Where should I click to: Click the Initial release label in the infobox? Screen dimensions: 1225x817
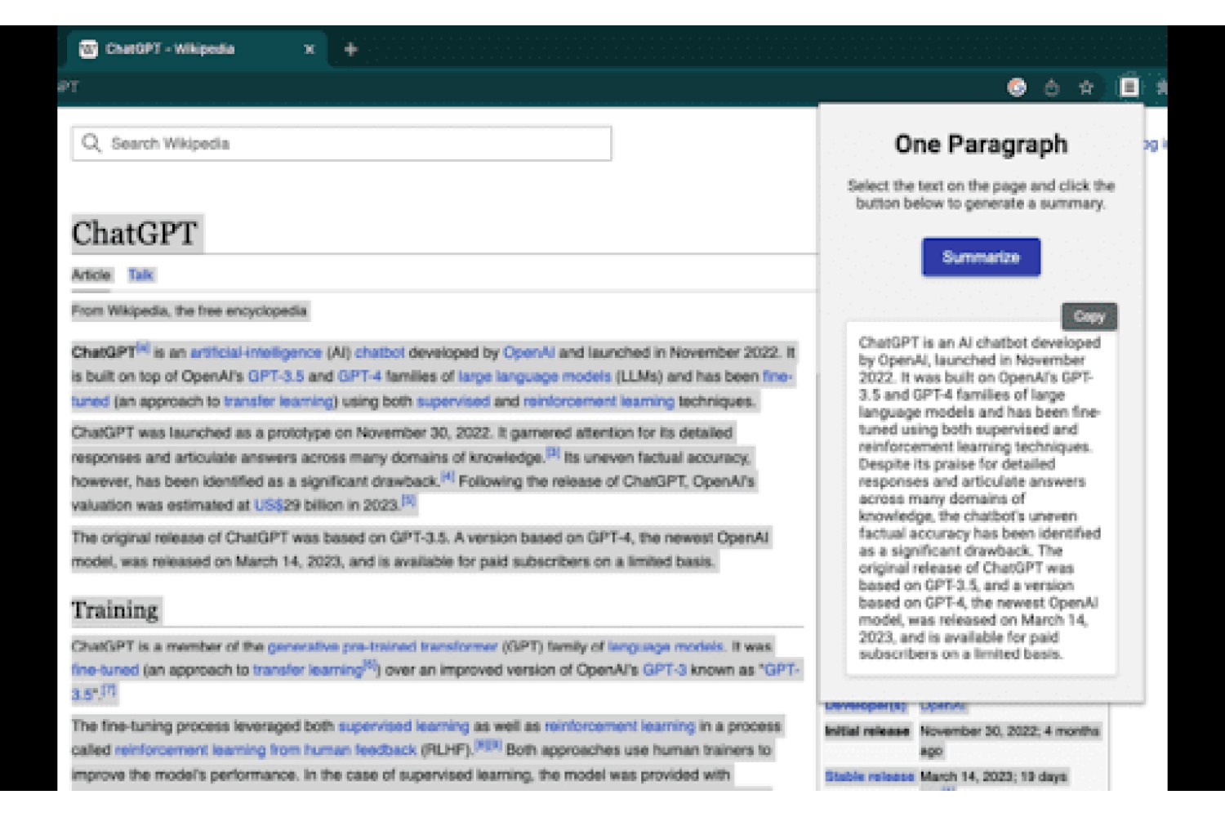pos(867,731)
